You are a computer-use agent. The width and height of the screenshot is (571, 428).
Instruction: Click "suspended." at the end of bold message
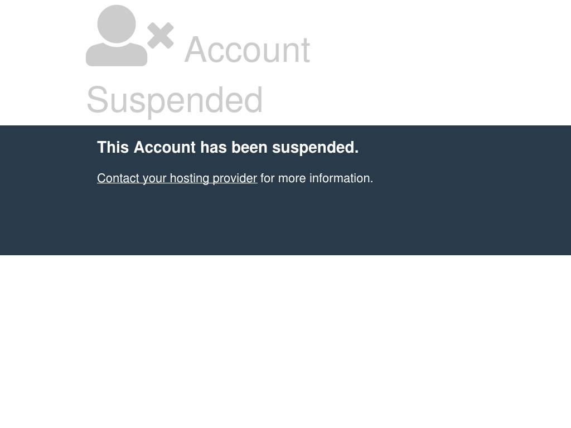[316, 148]
